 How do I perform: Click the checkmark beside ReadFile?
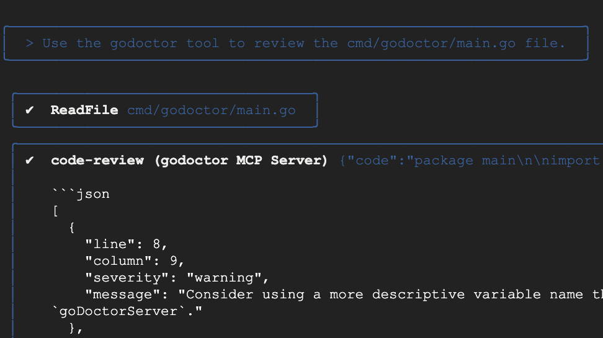point(29,110)
